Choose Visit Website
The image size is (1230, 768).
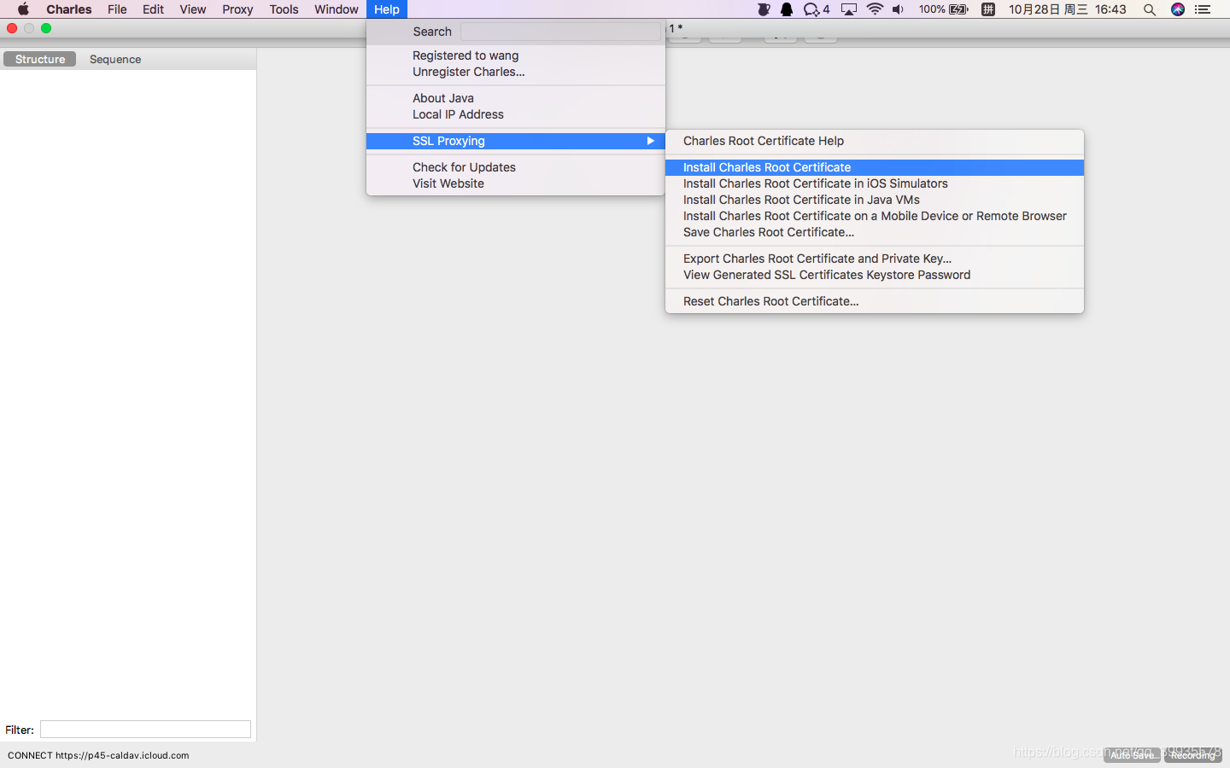pyautogui.click(x=516, y=183)
